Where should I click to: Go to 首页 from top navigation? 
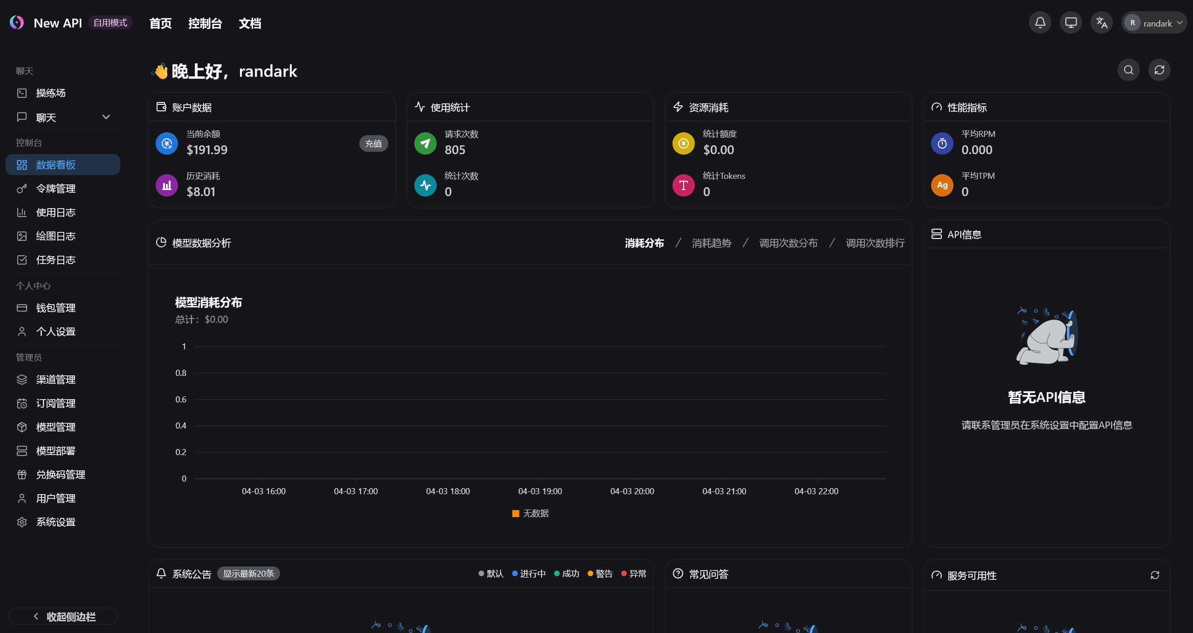click(160, 23)
